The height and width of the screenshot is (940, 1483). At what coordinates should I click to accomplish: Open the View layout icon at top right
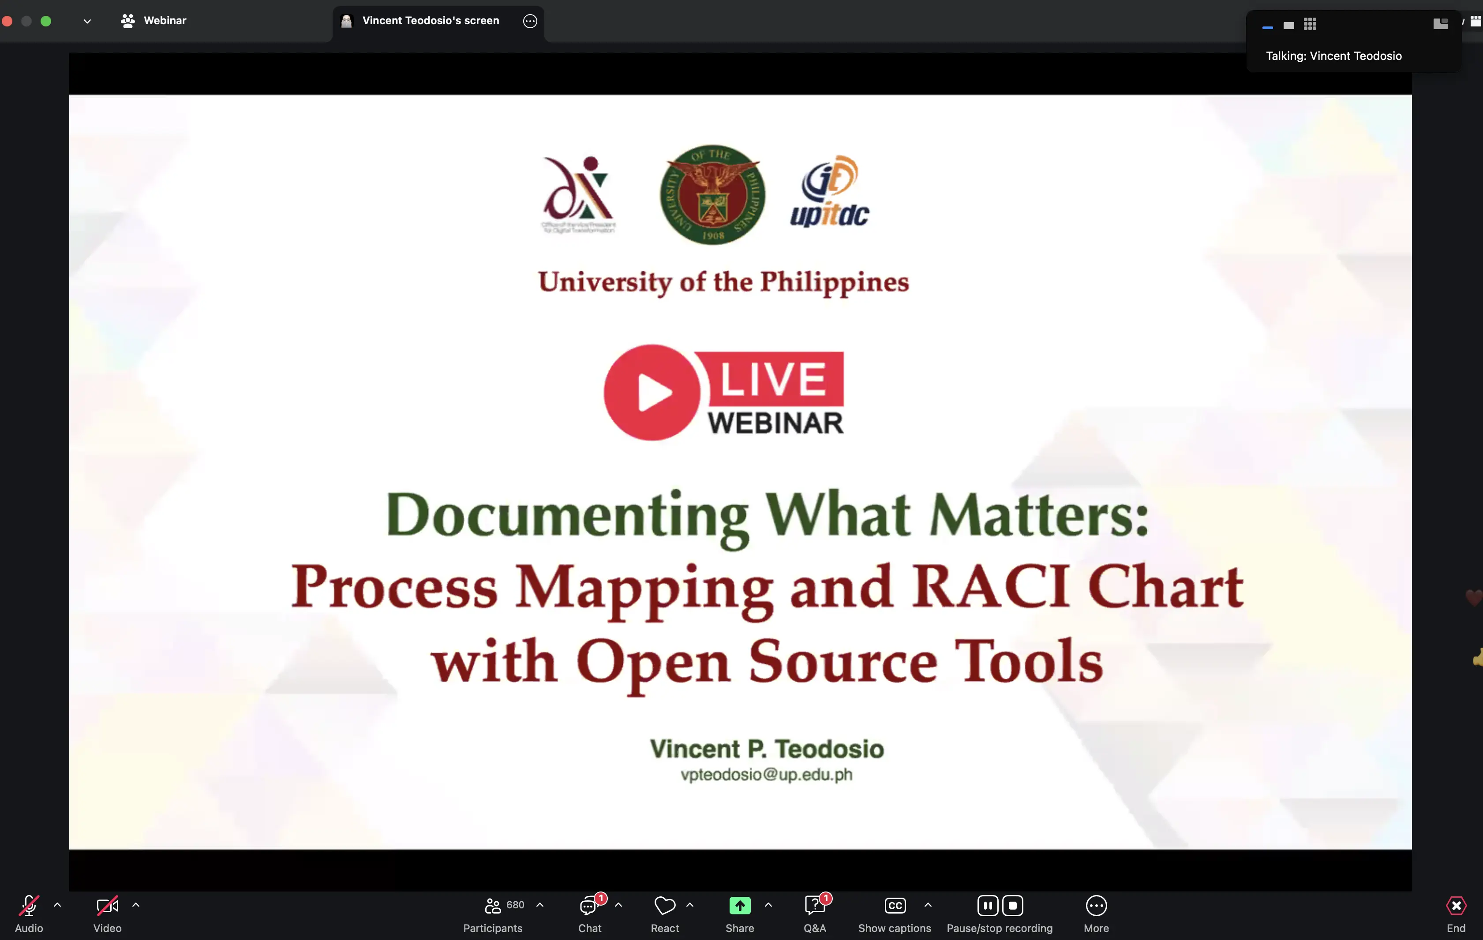click(x=1476, y=22)
